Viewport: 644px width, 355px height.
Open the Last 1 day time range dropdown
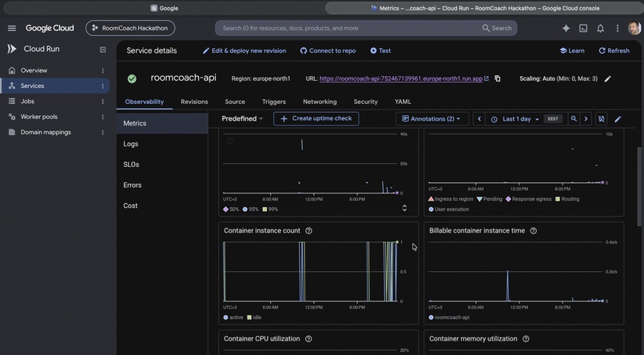pos(515,119)
